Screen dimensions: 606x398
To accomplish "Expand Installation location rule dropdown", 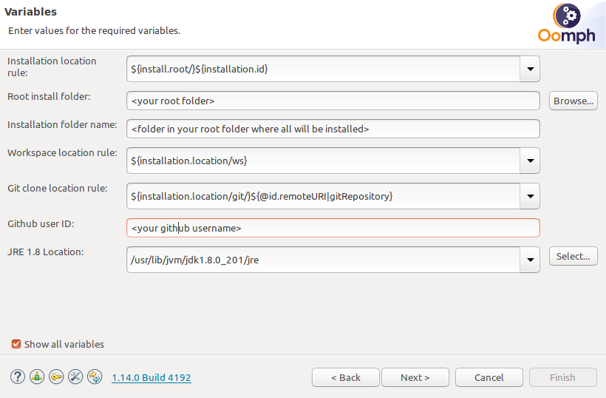I will pos(530,69).
